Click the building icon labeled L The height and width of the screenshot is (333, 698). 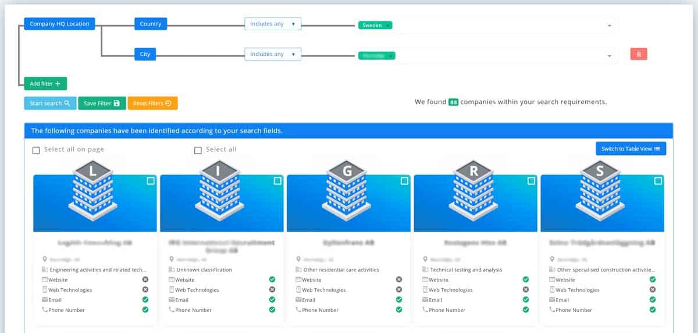(x=93, y=188)
